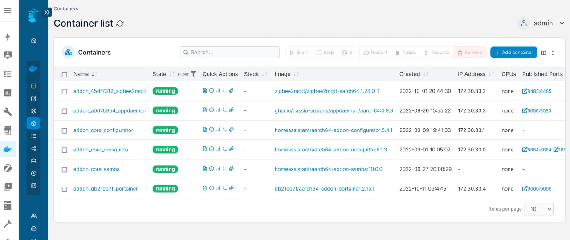View logs of addon_45df7312_zigbee2mqtt
The height and width of the screenshot is (240, 570).
[x=205, y=91]
